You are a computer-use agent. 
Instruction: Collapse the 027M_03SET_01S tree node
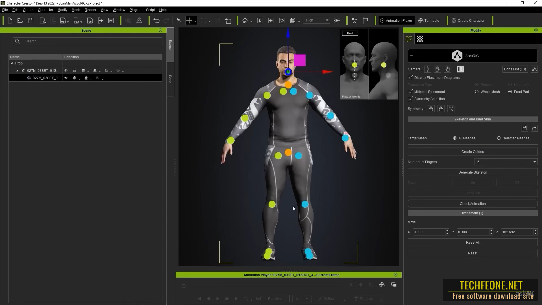[17, 70]
